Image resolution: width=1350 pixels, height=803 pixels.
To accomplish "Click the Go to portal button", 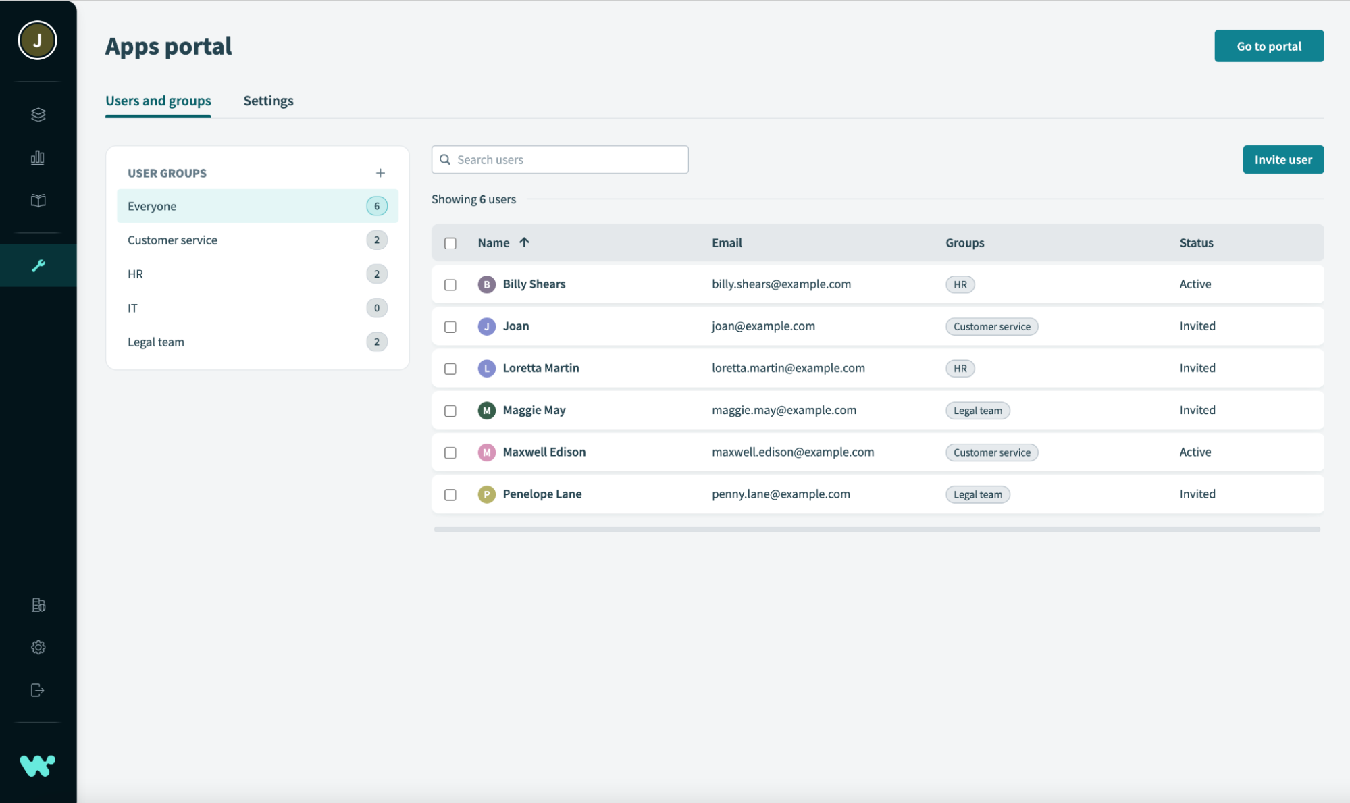I will (x=1268, y=46).
